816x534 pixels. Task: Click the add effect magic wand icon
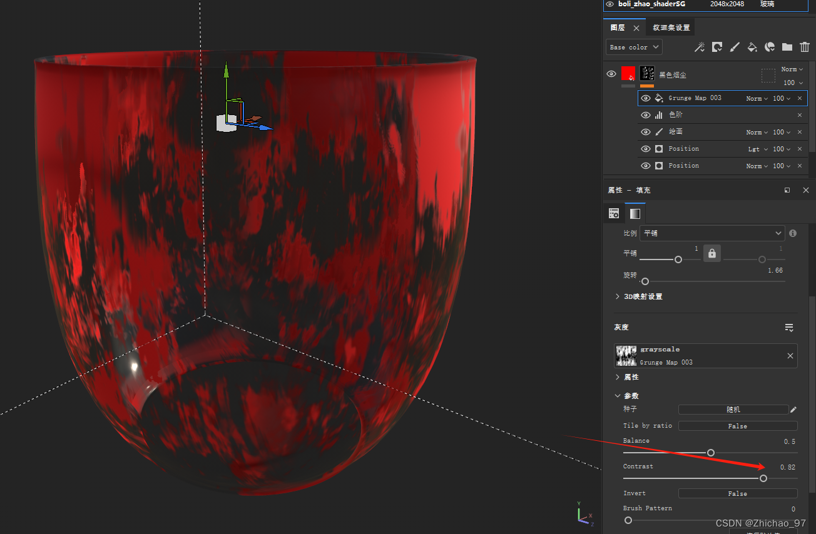[700, 47]
